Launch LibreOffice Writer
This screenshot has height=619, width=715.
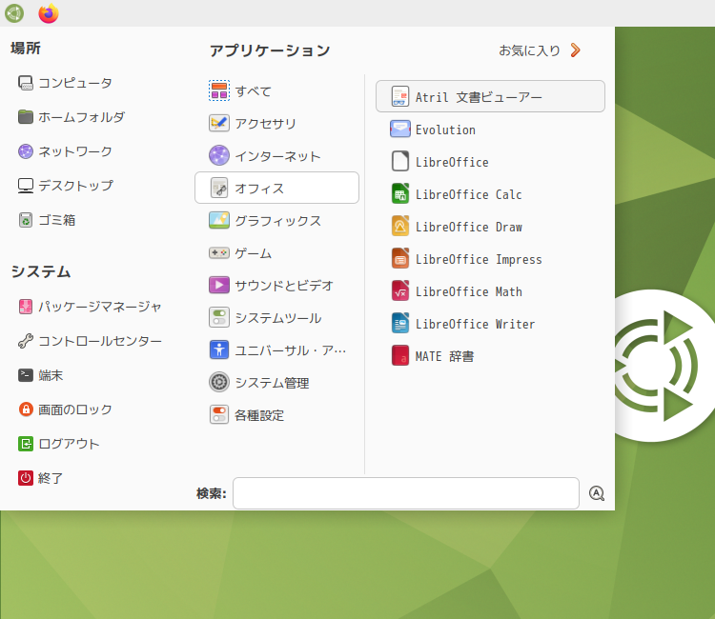490,324
